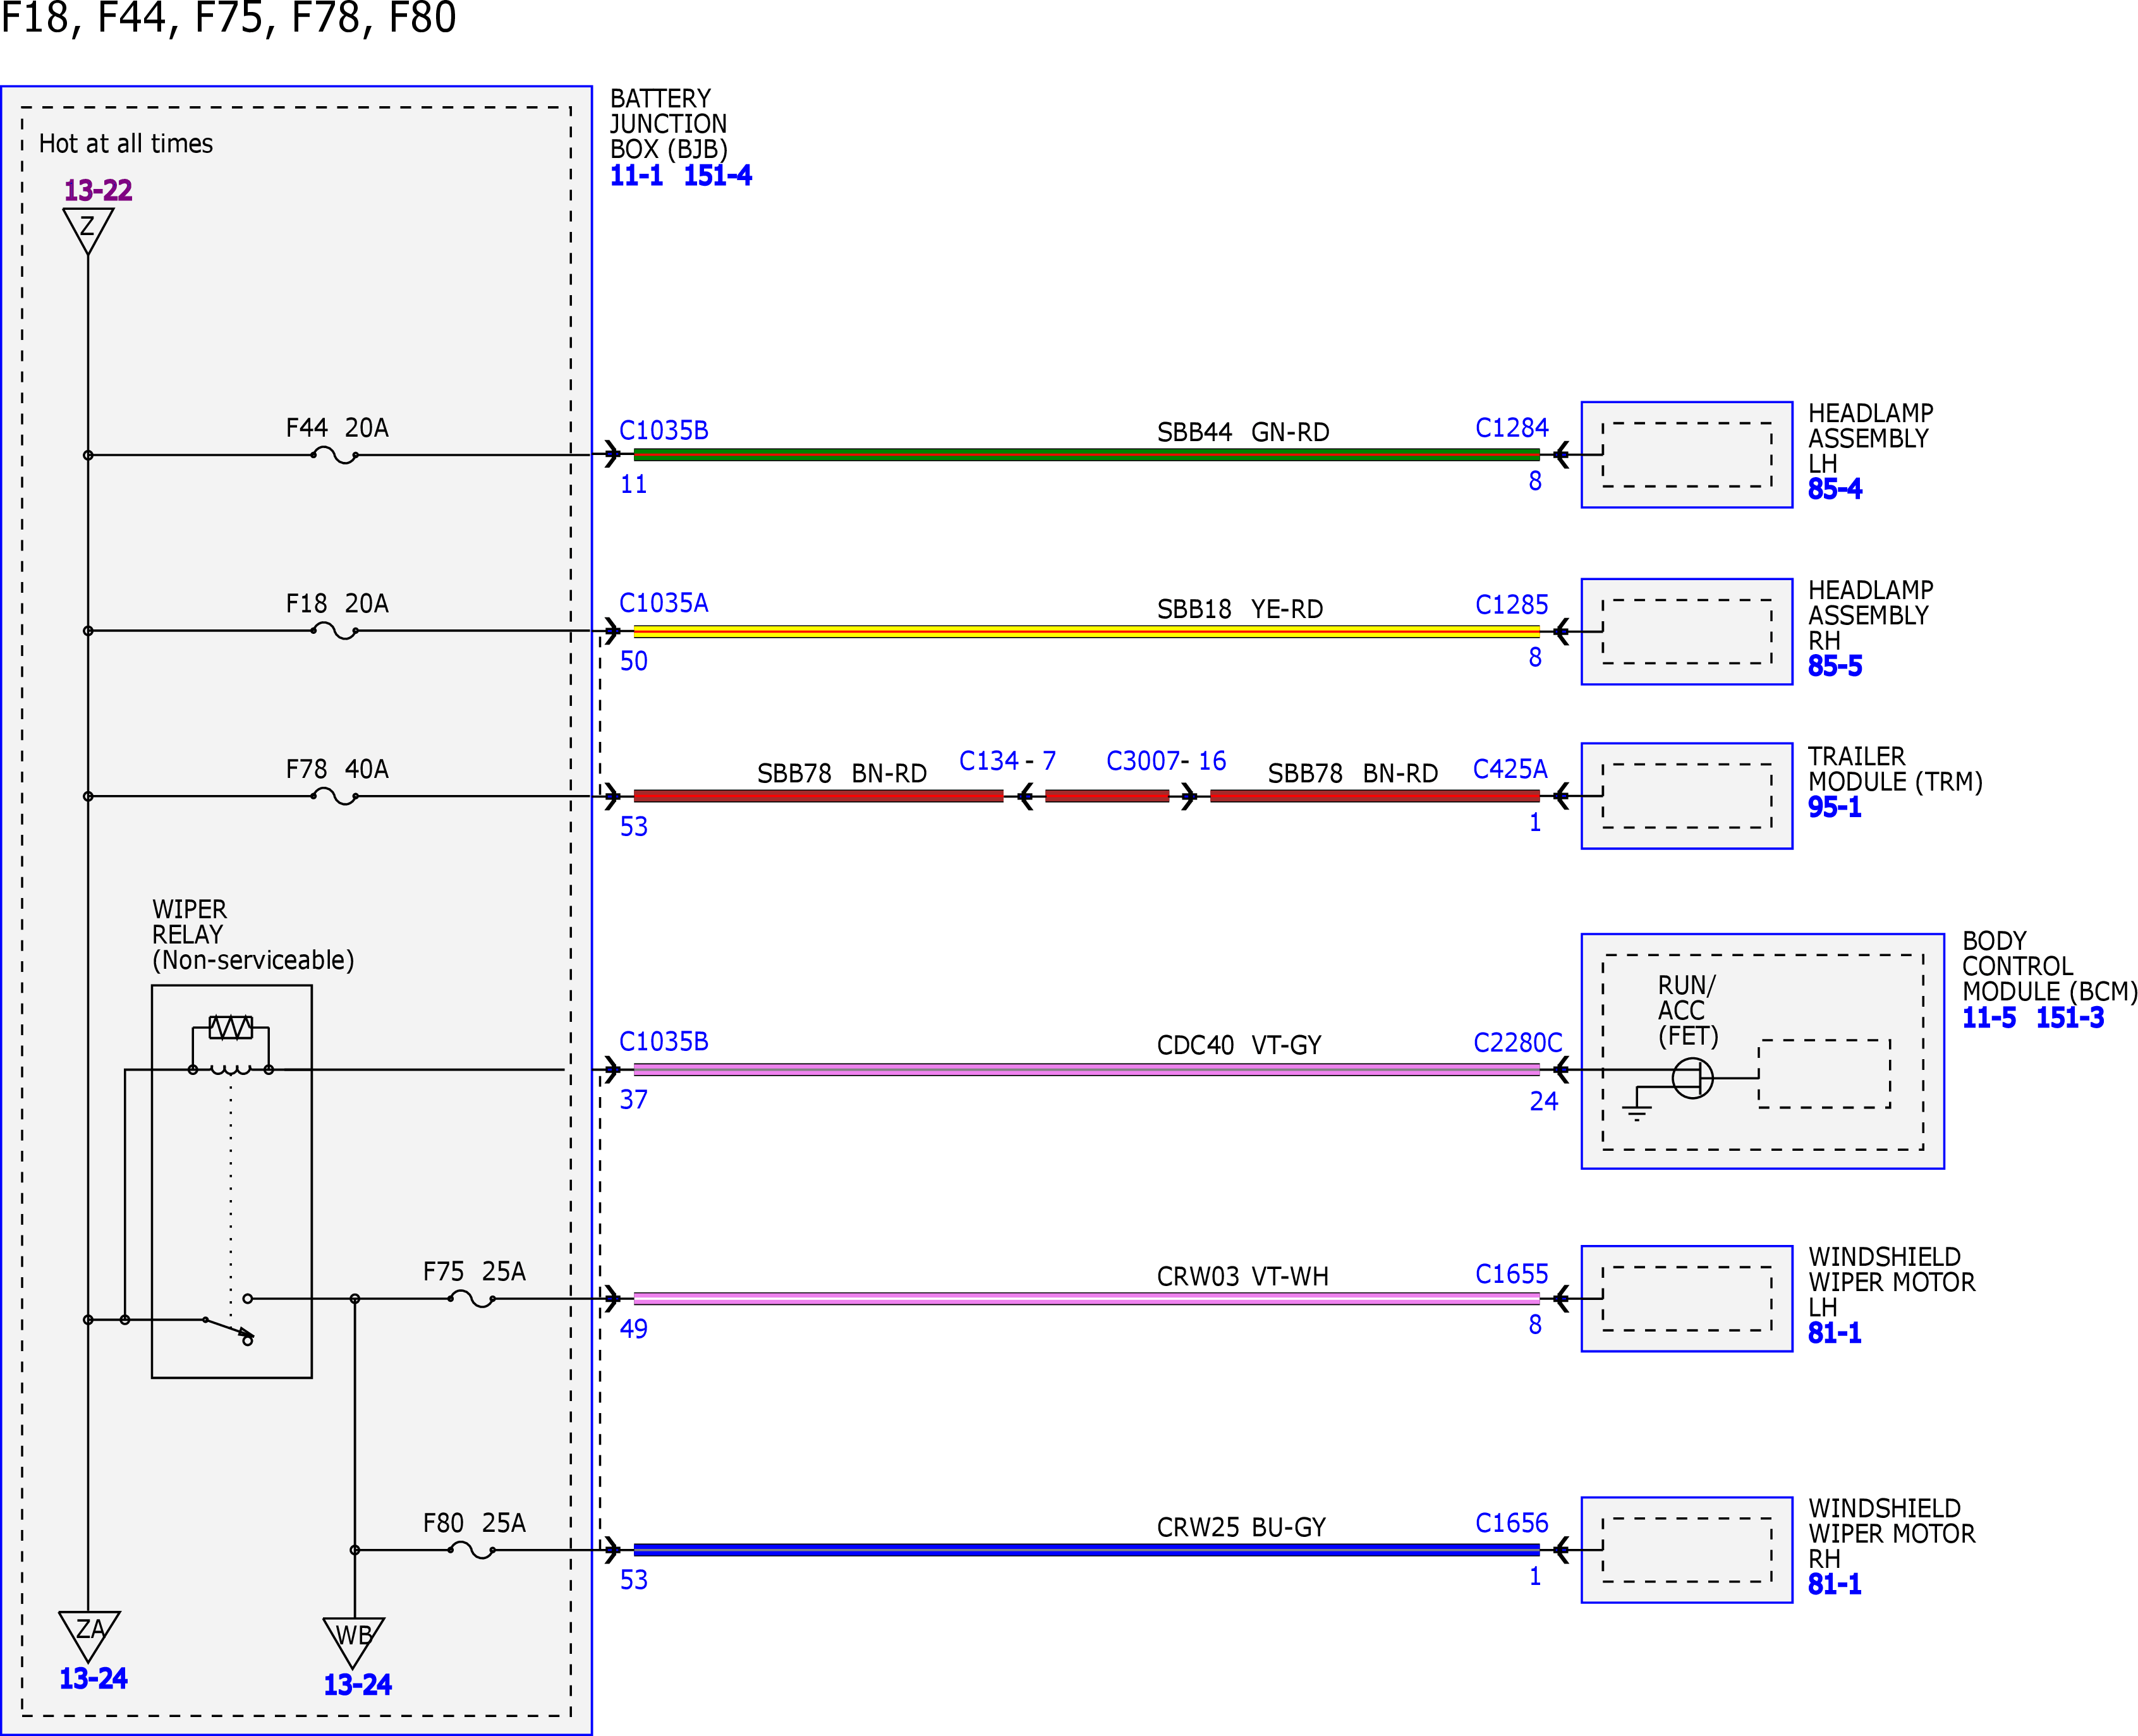Open the 11-1 Battery Junction Box reference
Viewport: 2138px width, 1736px height.
tap(637, 175)
